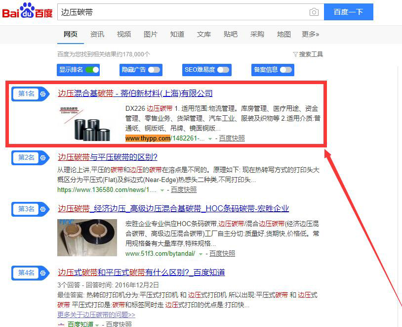Viewport: 402px width, 327px height.
Task: Switch to the 采购 tab
Action: tap(257, 34)
